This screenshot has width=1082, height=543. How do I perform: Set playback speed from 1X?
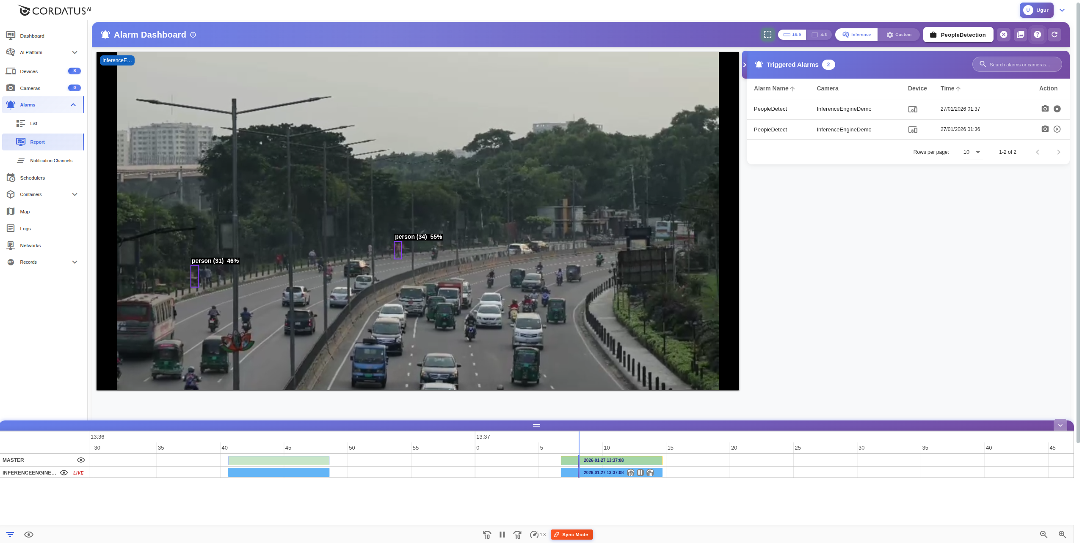538,534
